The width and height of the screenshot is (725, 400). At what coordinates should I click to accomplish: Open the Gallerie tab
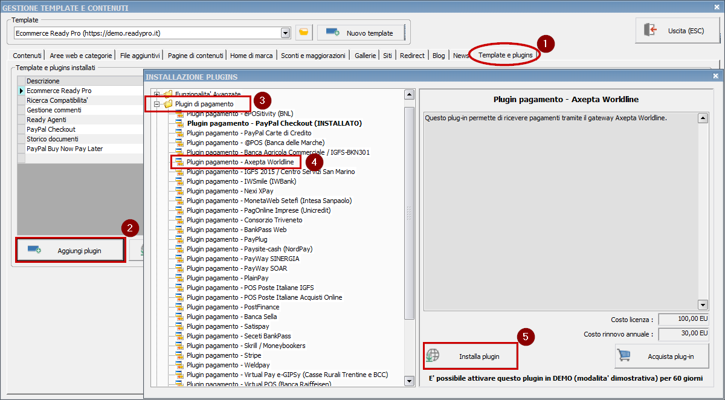click(x=365, y=55)
